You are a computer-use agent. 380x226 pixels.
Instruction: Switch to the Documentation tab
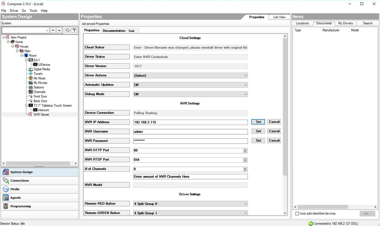pos(114,31)
